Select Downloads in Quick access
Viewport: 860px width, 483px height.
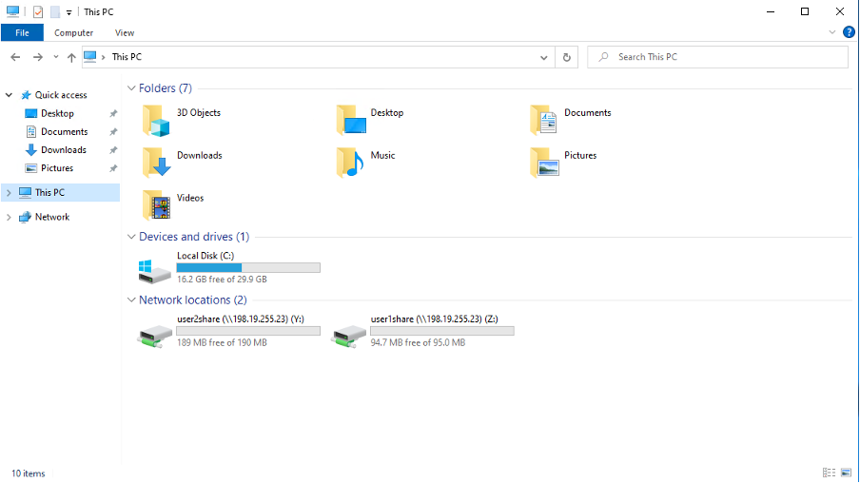63,149
